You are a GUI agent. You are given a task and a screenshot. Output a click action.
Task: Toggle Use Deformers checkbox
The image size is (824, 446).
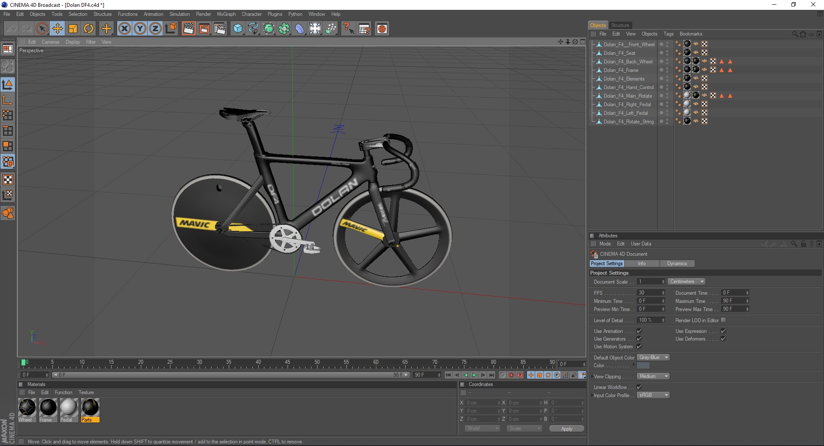[723, 338]
